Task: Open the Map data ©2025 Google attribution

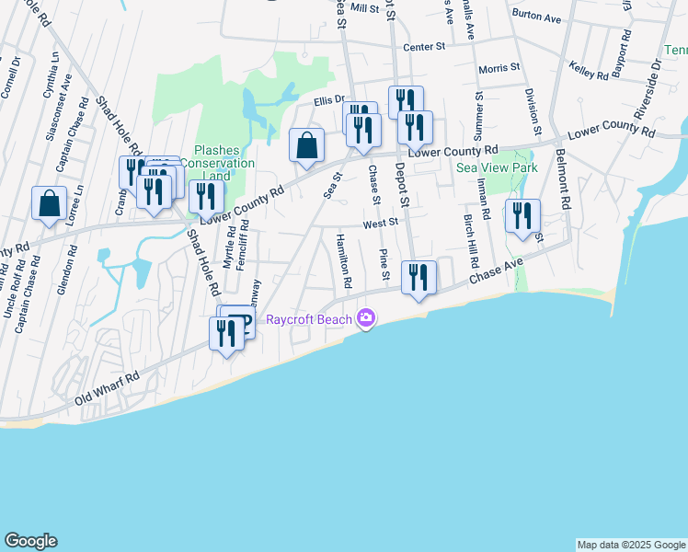Action: pyautogui.click(x=631, y=545)
